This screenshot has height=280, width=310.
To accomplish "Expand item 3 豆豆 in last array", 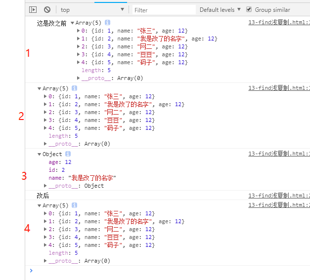I will [x=45, y=237].
